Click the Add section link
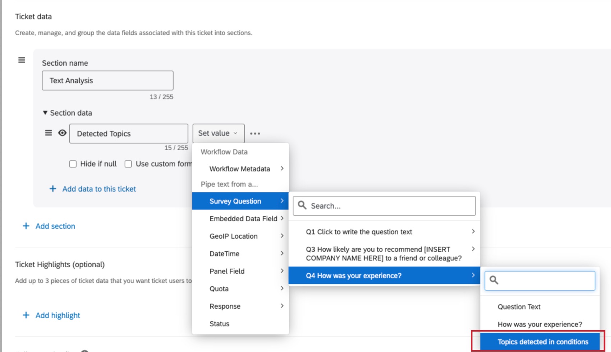Screen dimensions: 611x352 click(55, 226)
